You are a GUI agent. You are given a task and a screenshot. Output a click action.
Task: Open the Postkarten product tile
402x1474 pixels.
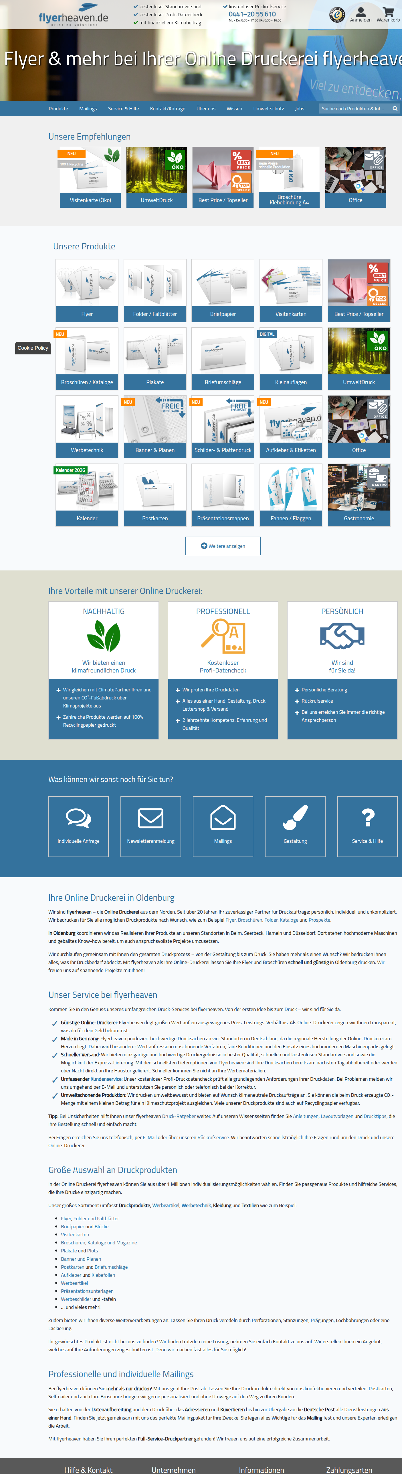tap(155, 495)
